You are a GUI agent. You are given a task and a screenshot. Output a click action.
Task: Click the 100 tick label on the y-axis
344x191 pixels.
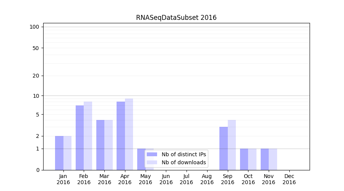pyautogui.click(x=34, y=27)
